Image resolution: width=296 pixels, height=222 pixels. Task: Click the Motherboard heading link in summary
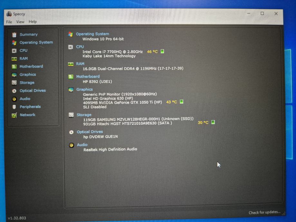[88, 77]
